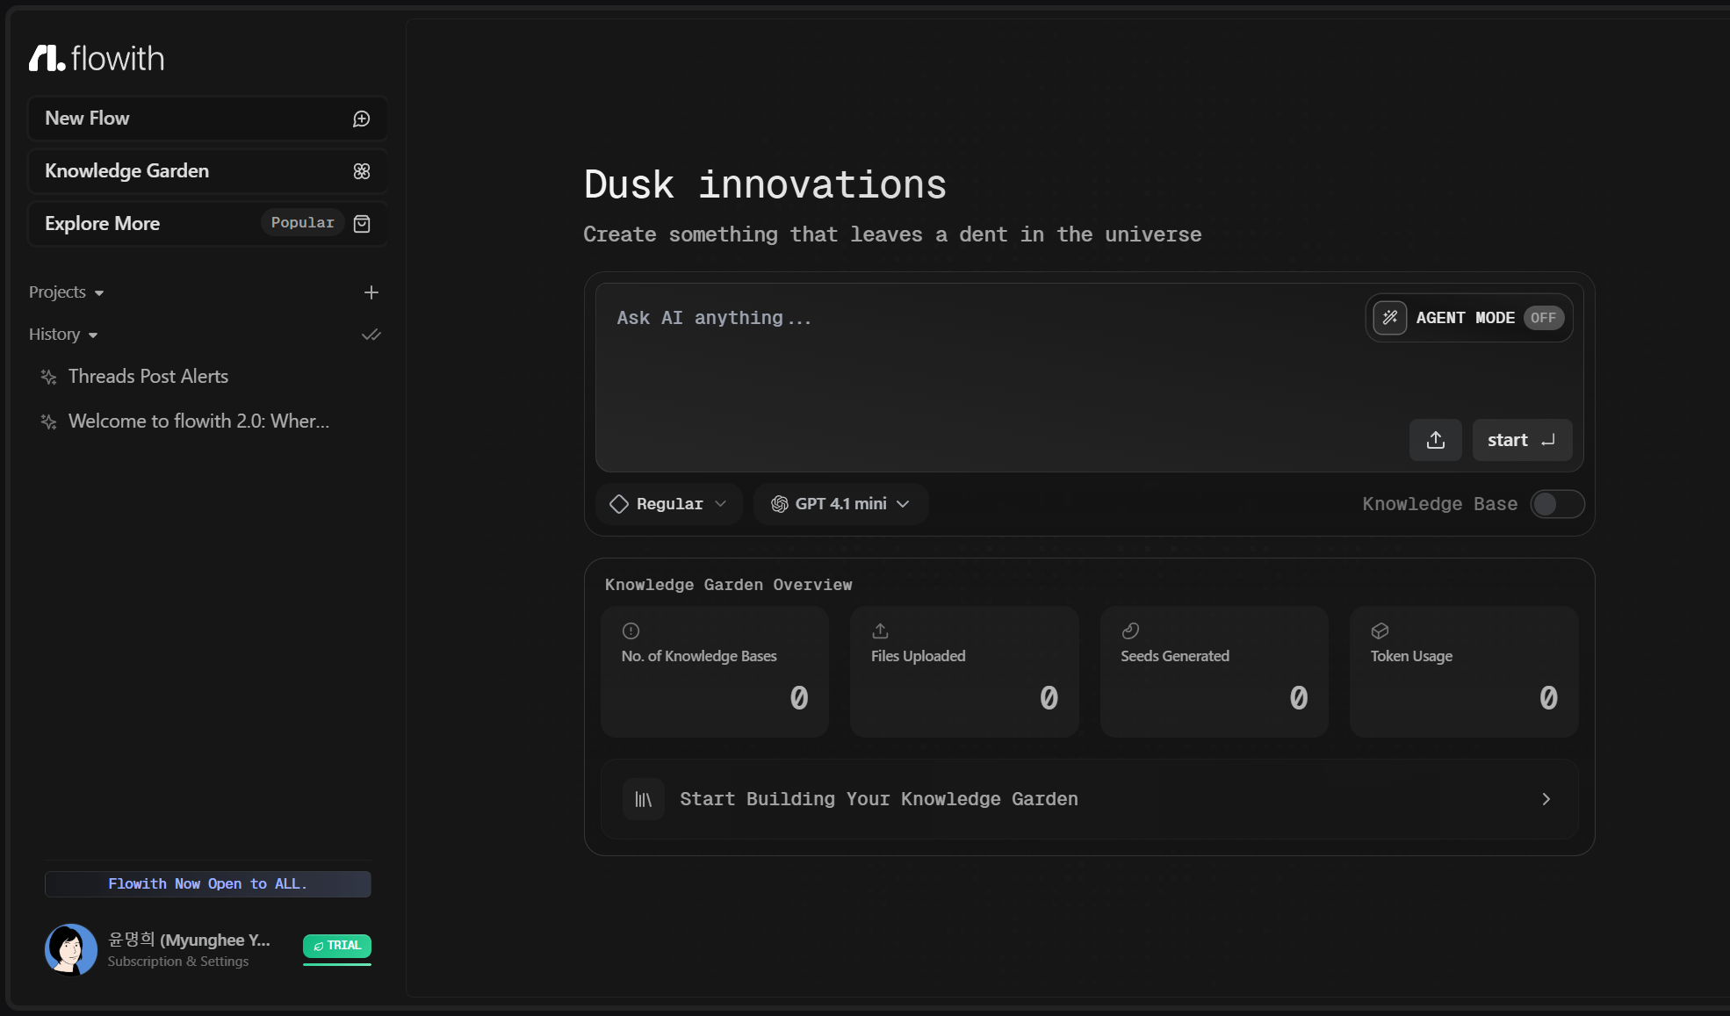Click cube icon on Token Usage card
This screenshot has width=1730, height=1016.
(x=1380, y=630)
